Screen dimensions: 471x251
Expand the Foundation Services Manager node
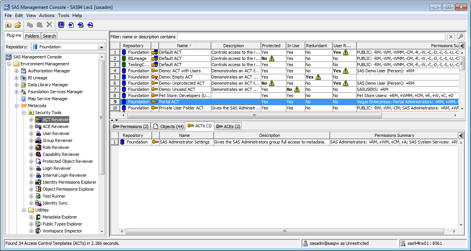coord(17,92)
